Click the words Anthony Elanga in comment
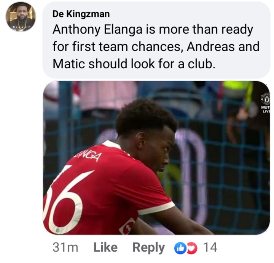Screen dimensions: 274x263 pos(97,29)
